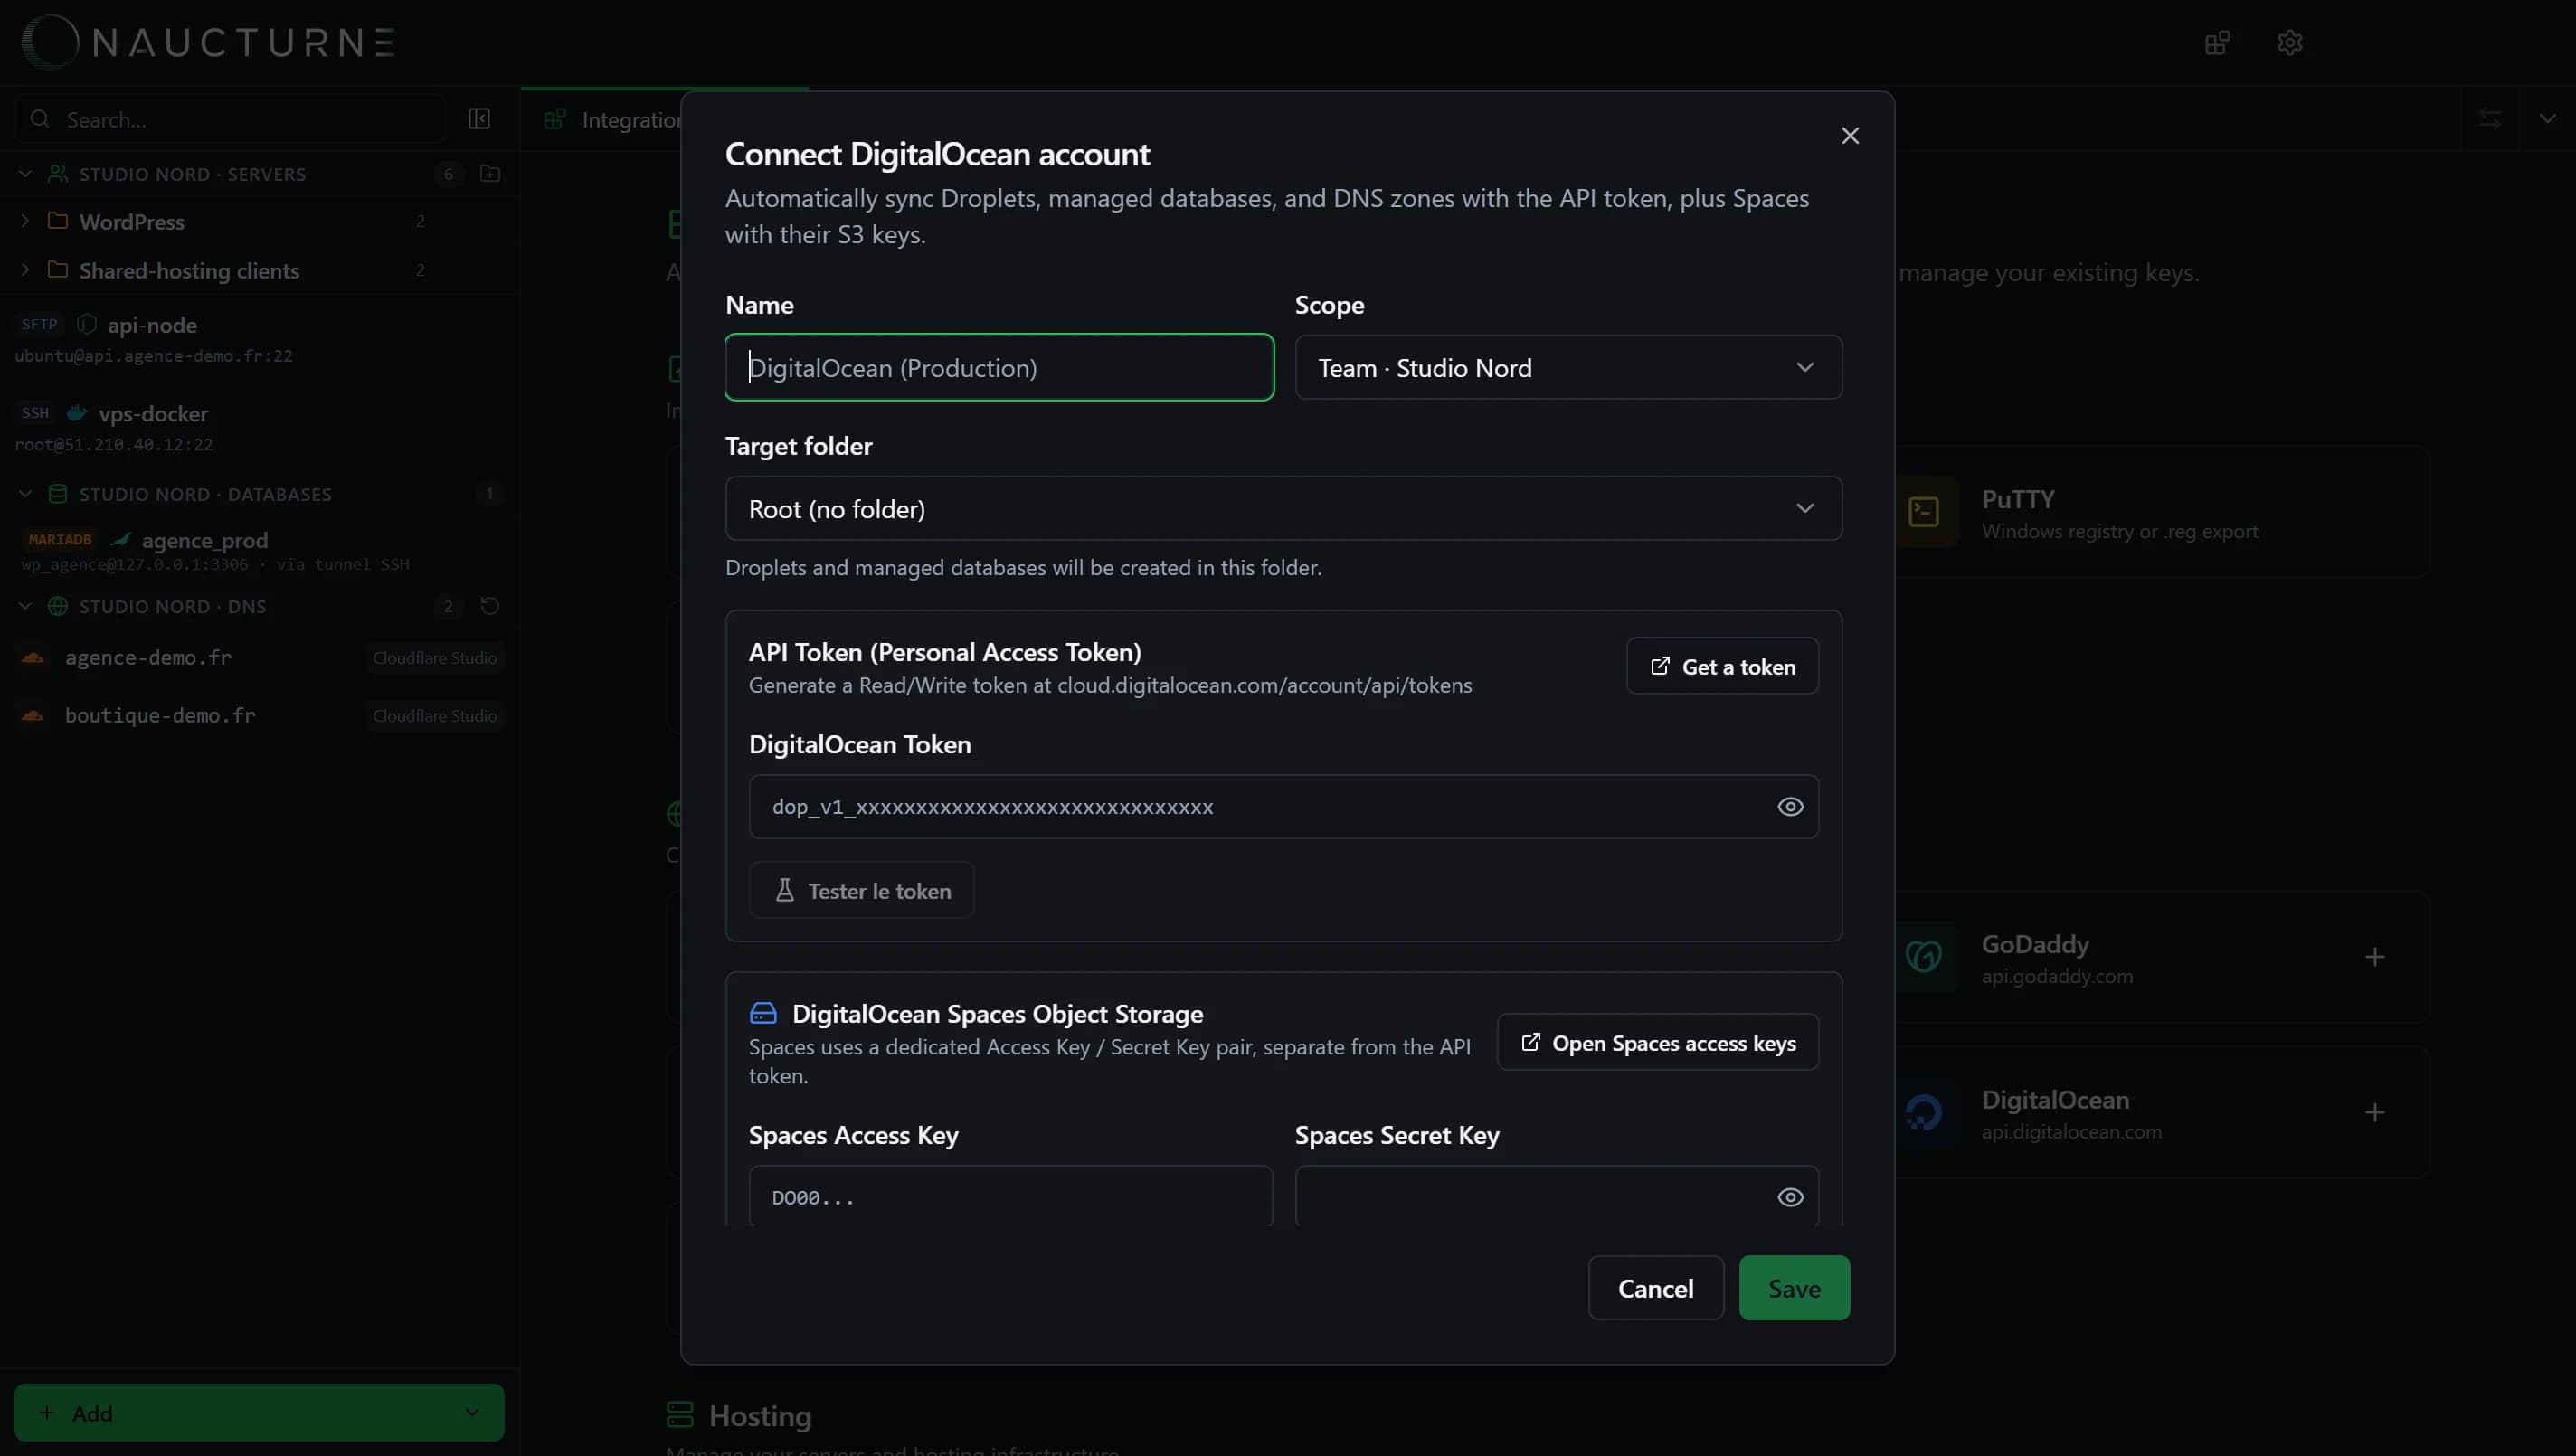Click the Save button
Screen dimensions: 2576x1456
point(1794,1288)
